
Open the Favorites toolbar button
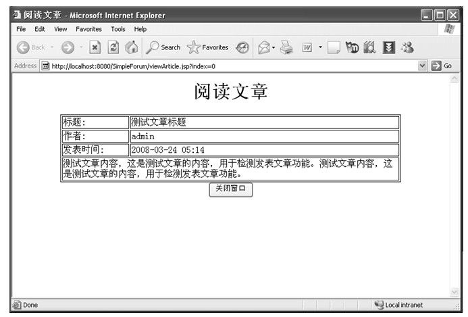(208, 47)
